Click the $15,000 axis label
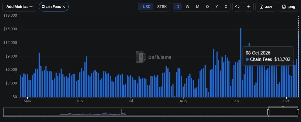 (10, 29)
